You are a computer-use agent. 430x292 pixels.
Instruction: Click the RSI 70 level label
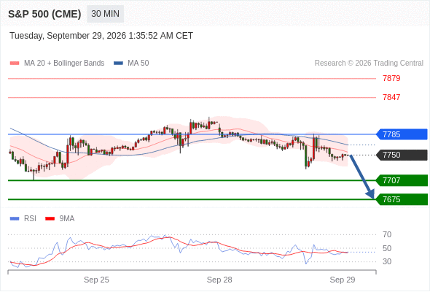click(387, 234)
